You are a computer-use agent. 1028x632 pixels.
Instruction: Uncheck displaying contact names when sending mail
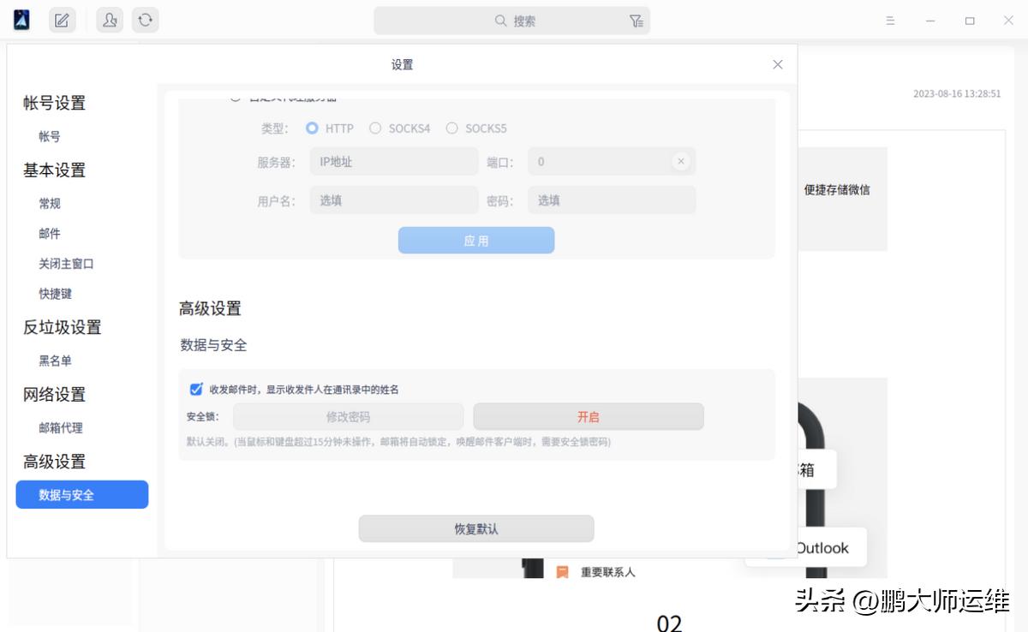pos(196,389)
